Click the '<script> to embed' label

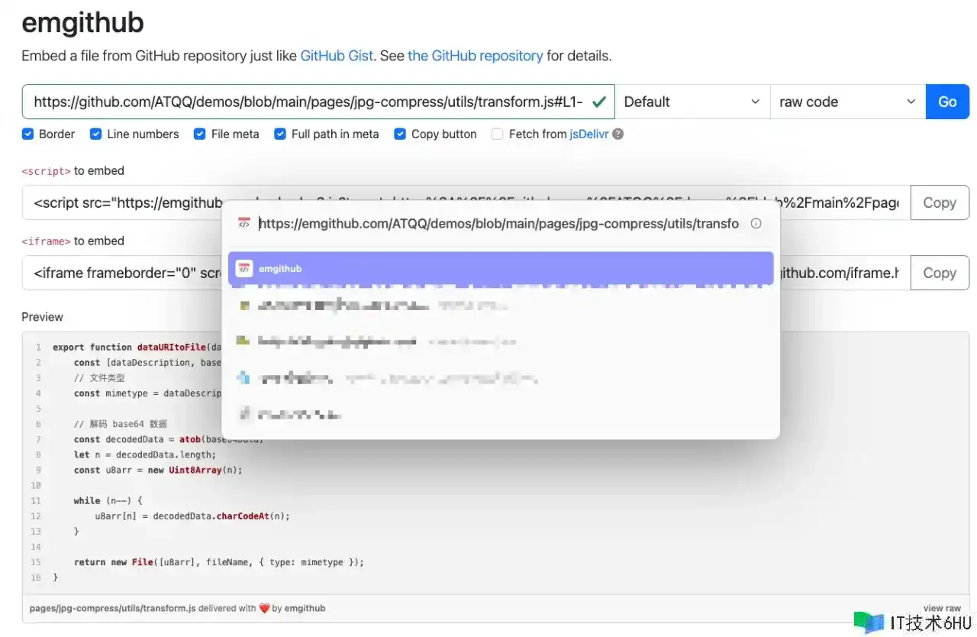click(x=73, y=170)
